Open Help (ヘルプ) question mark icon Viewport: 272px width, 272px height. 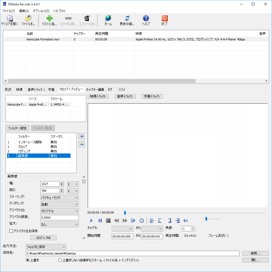click(x=146, y=18)
